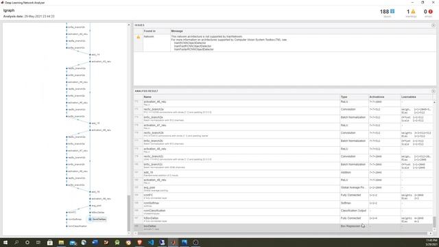
Task: Select the fcBoxDeltas node in the graph
Action: pyautogui.click(x=98, y=213)
